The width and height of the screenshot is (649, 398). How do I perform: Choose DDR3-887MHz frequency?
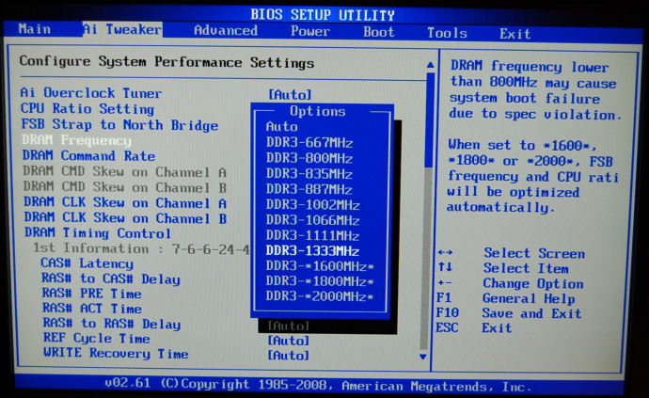[x=309, y=189]
